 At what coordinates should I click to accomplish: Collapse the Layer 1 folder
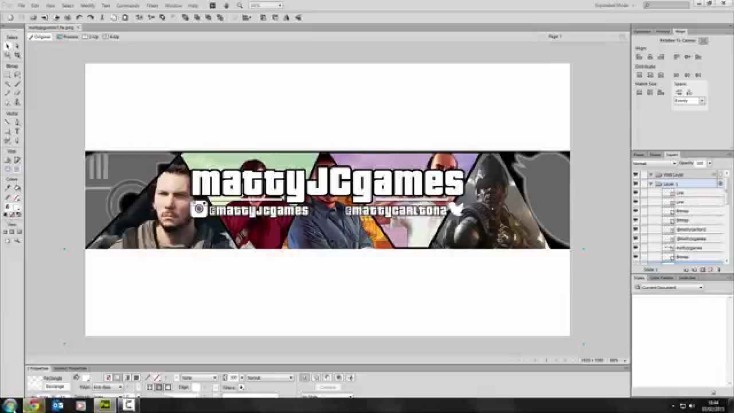click(x=651, y=184)
